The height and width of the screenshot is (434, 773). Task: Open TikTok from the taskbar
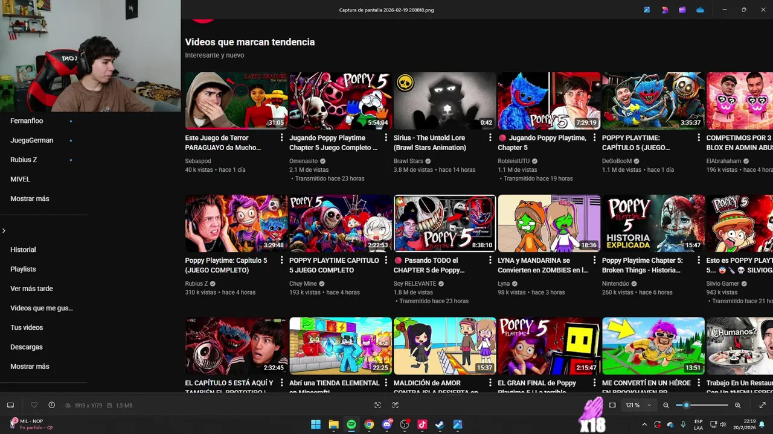tap(422, 424)
